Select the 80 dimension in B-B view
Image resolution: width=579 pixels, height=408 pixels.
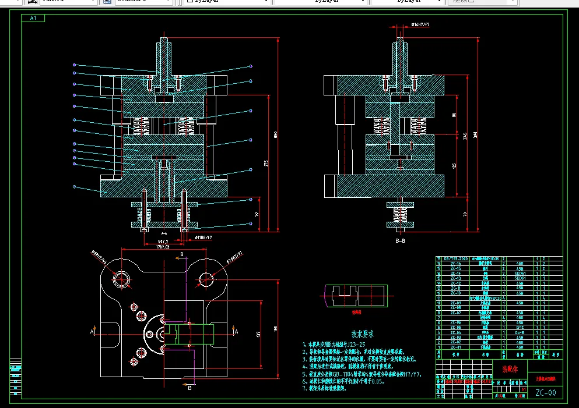(454, 115)
